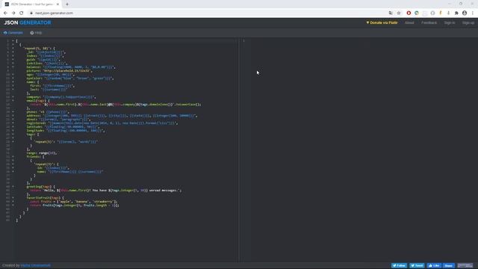
Task: Click the Facebook Like button
Action: [434, 265]
